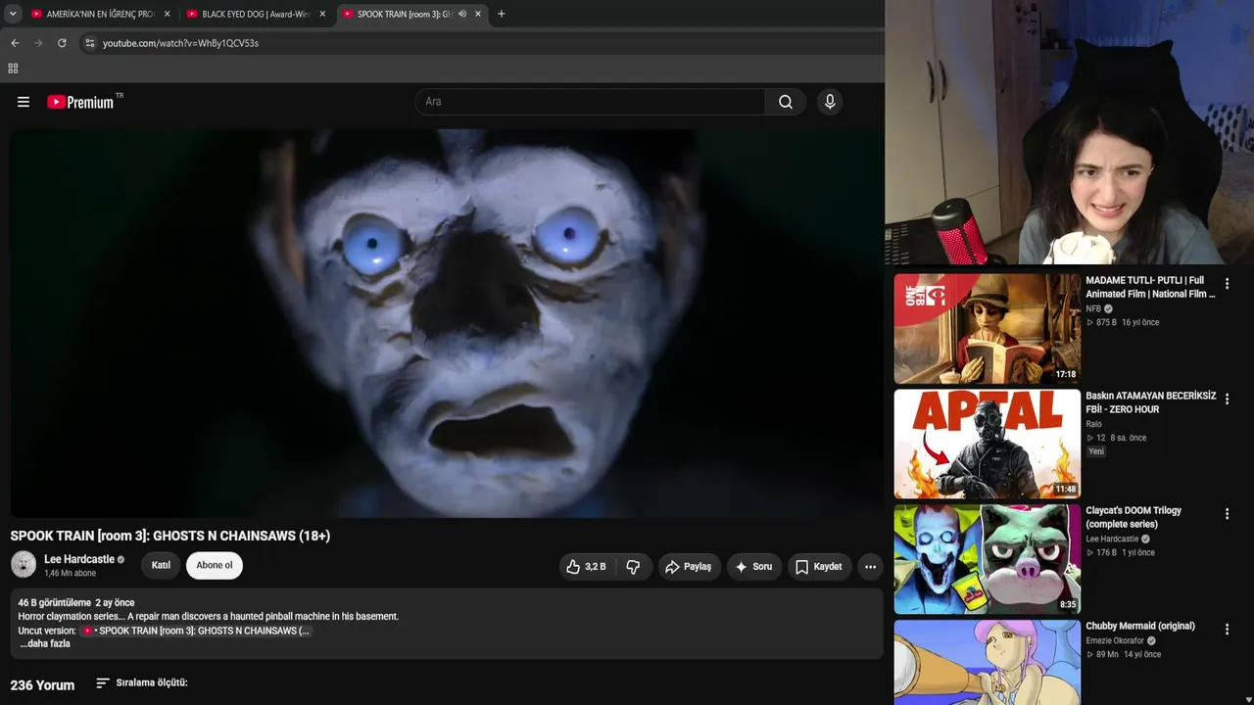
Task: Open options for Baskın ATAMAYAN BECERİKSİZ video
Action: point(1227,399)
